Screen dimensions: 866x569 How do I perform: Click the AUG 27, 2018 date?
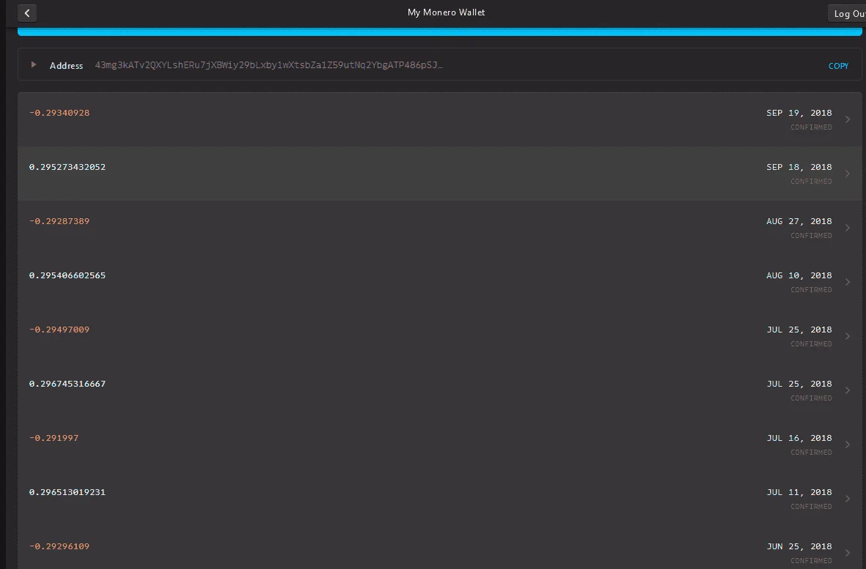[799, 221]
